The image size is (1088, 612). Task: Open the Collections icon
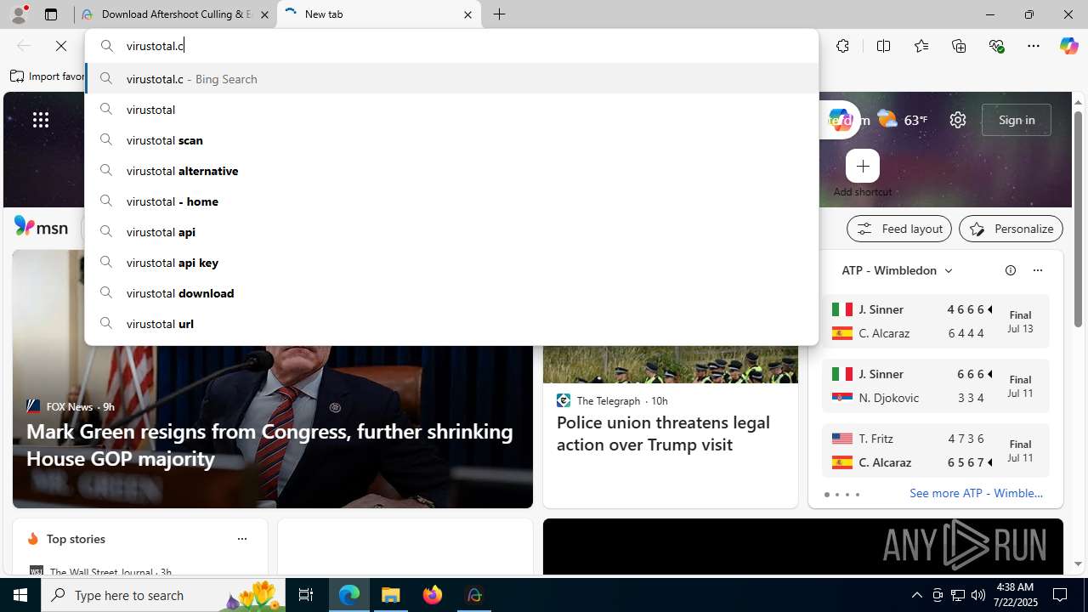(x=959, y=46)
